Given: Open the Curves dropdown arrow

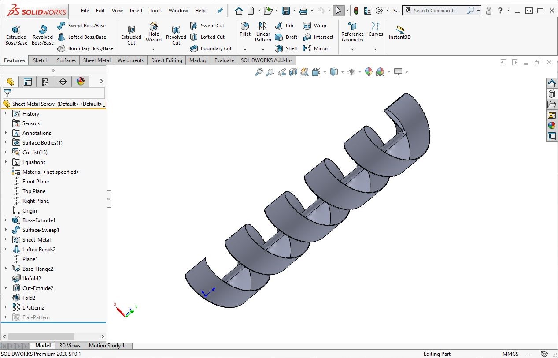Looking at the screenshot, I should [x=375, y=49].
